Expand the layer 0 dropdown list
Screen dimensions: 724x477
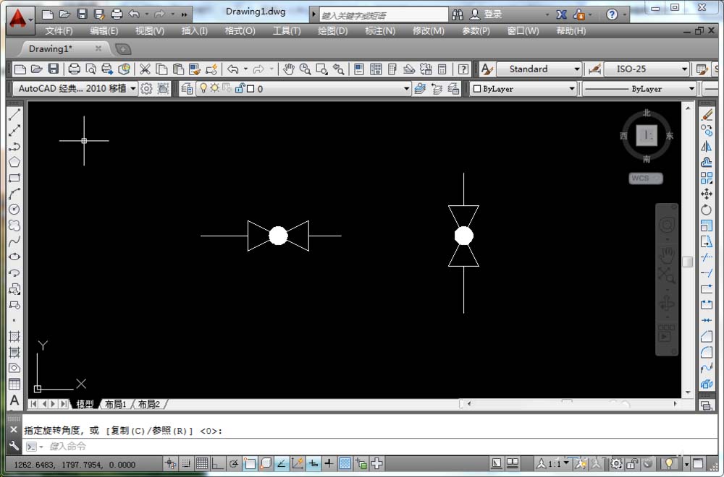(406, 88)
